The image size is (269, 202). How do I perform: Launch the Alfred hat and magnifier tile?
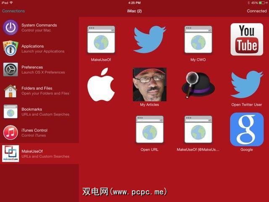(198, 85)
